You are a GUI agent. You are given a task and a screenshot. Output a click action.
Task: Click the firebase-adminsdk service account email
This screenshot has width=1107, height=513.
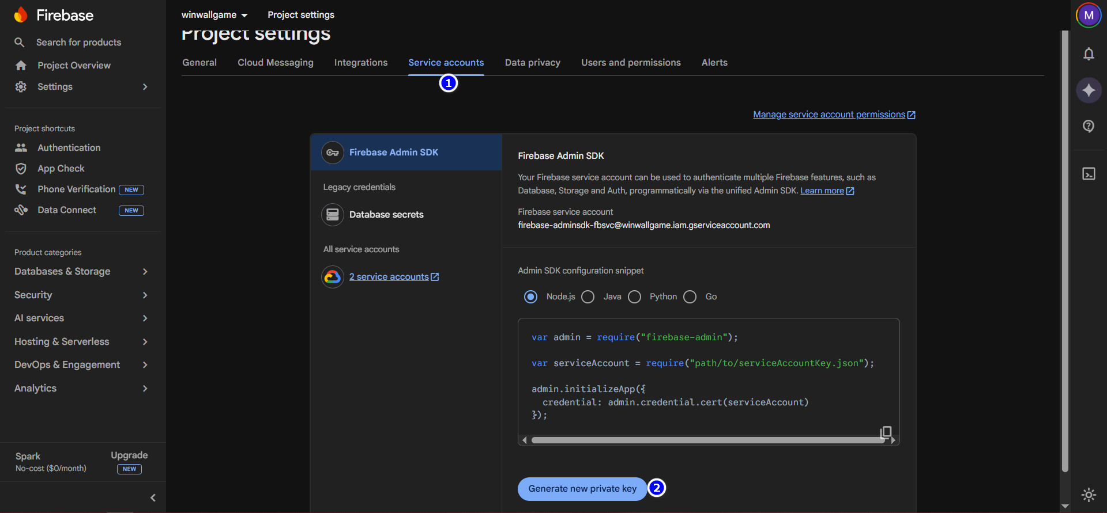[x=644, y=225]
